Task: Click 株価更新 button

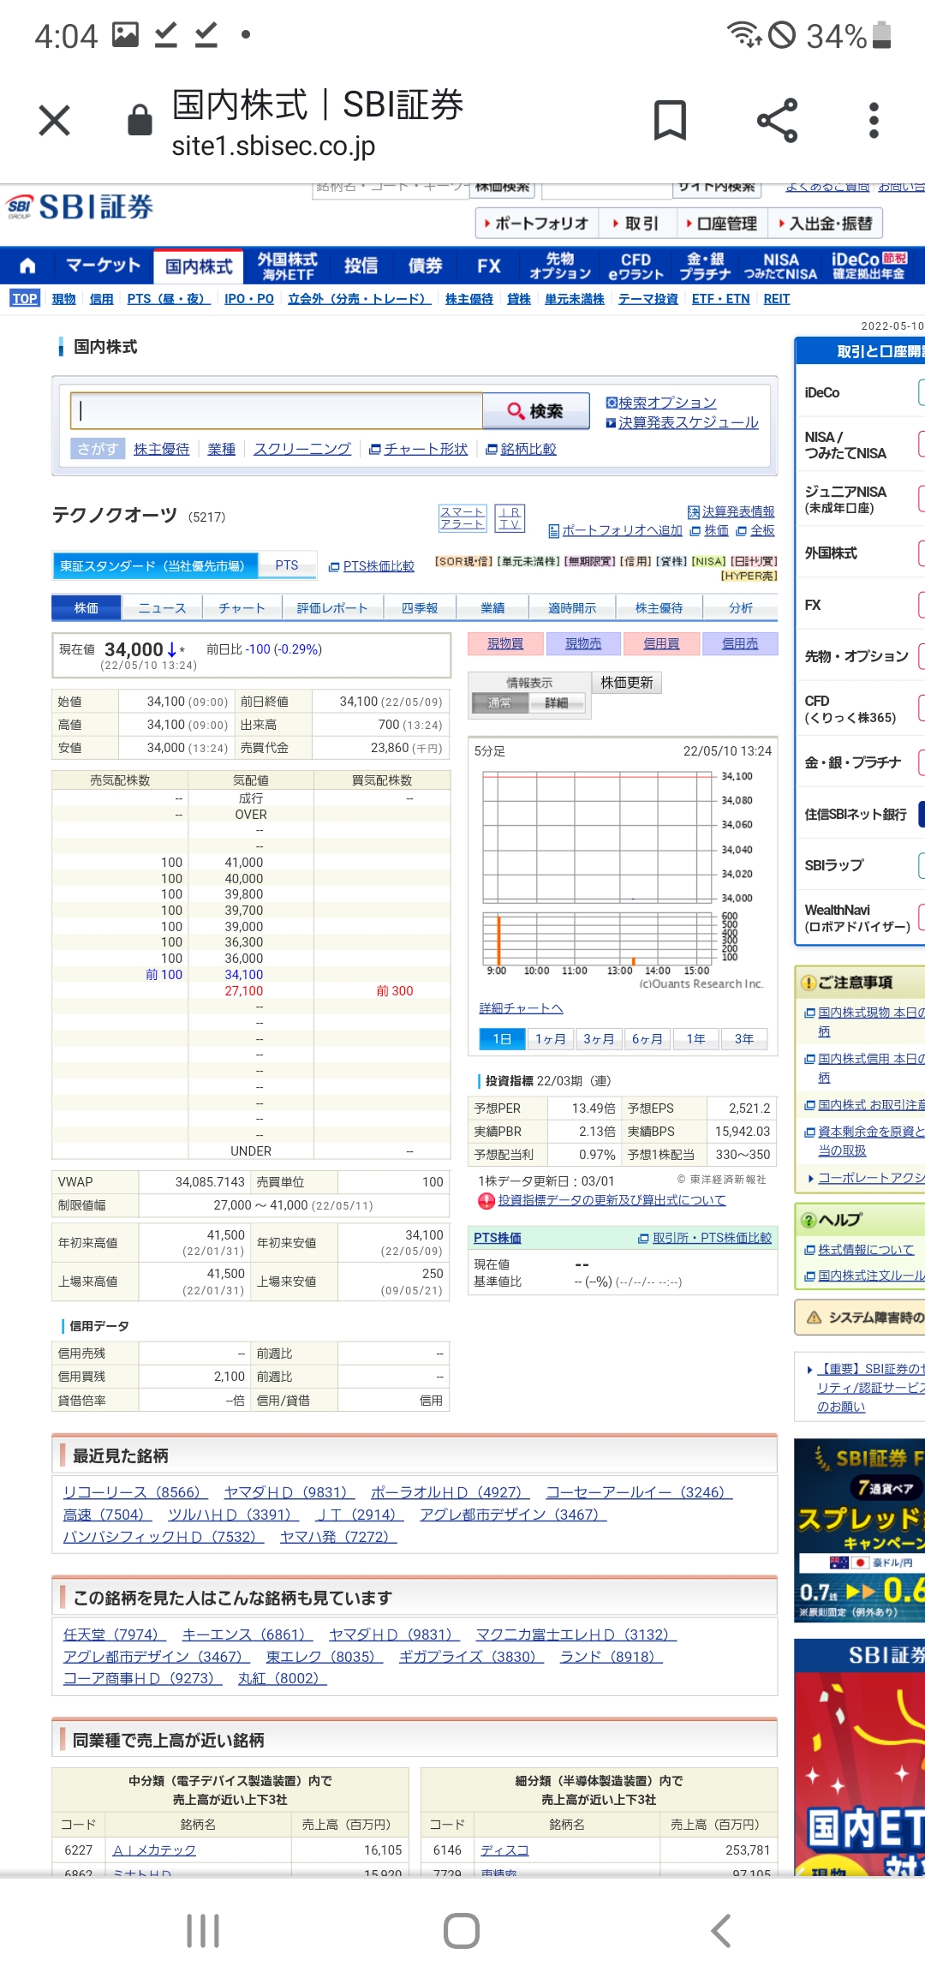Action: [627, 683]
